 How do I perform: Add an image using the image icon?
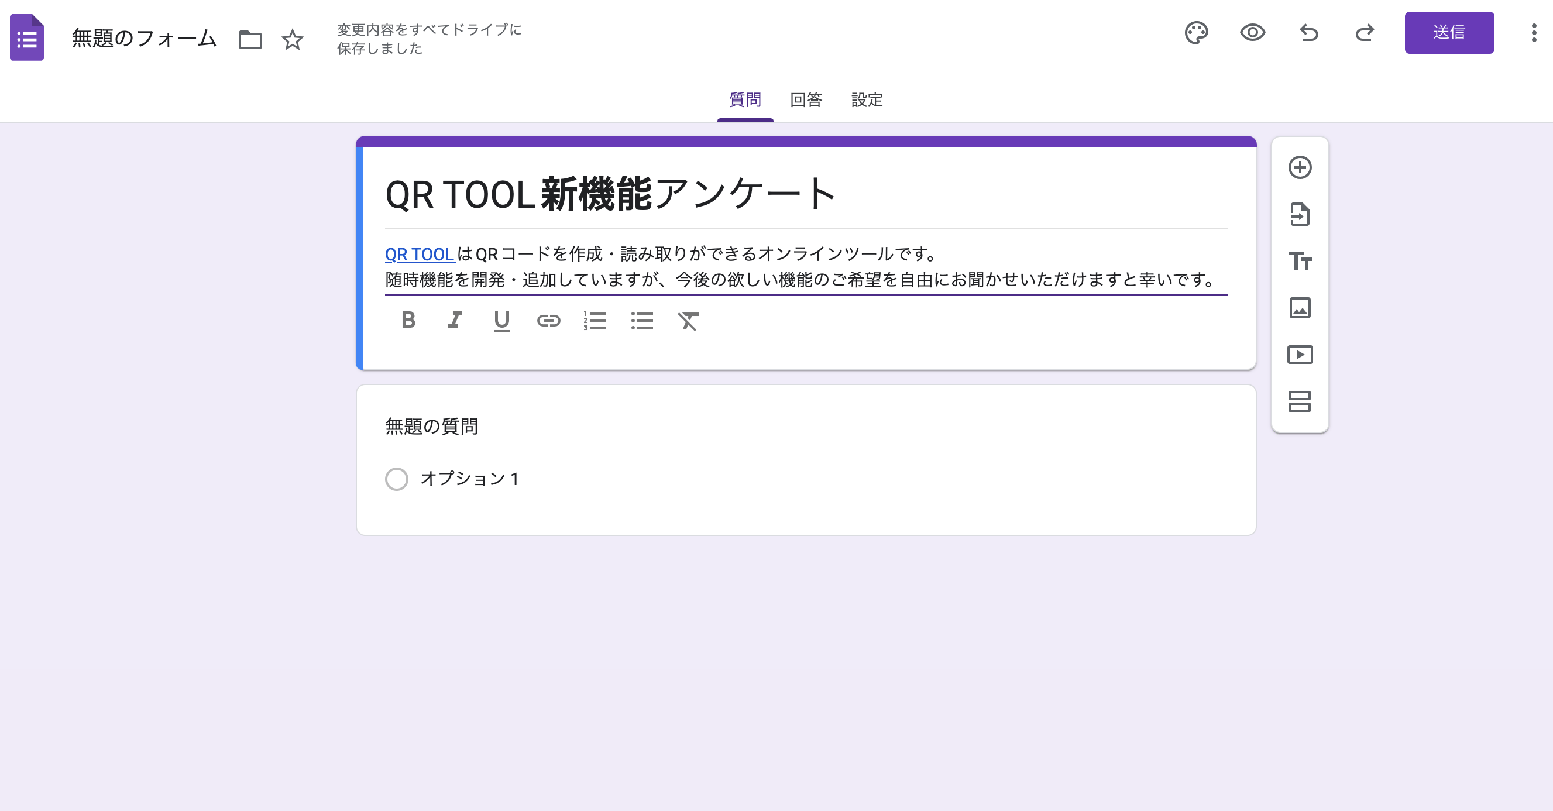(x=1300, y=308)
